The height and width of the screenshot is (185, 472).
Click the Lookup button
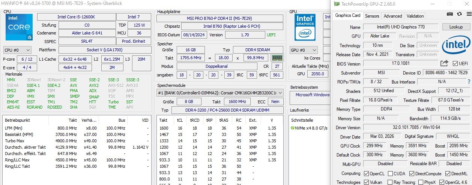[x=456, y=27]
